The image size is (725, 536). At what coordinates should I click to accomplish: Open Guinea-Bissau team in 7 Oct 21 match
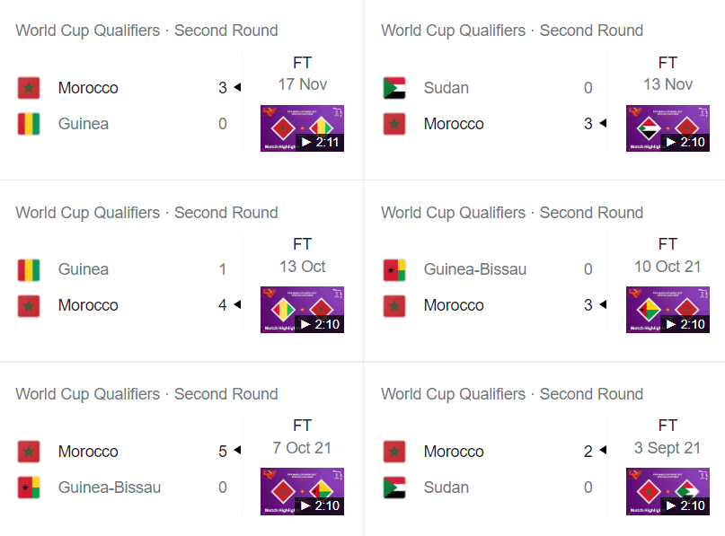(x=110, y=488)
